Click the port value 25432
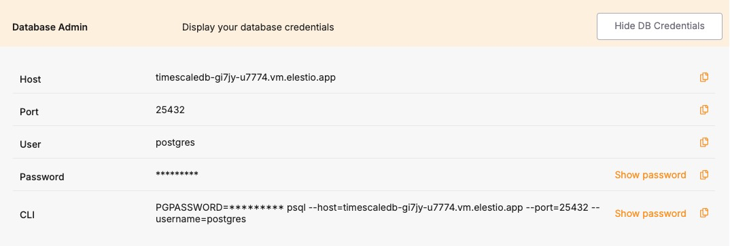Image resolution: width=730 pixels, height=246 pixels. point(170,110)
